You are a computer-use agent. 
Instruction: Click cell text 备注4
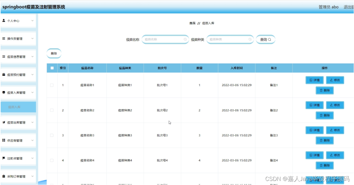(x=274, y=160)
